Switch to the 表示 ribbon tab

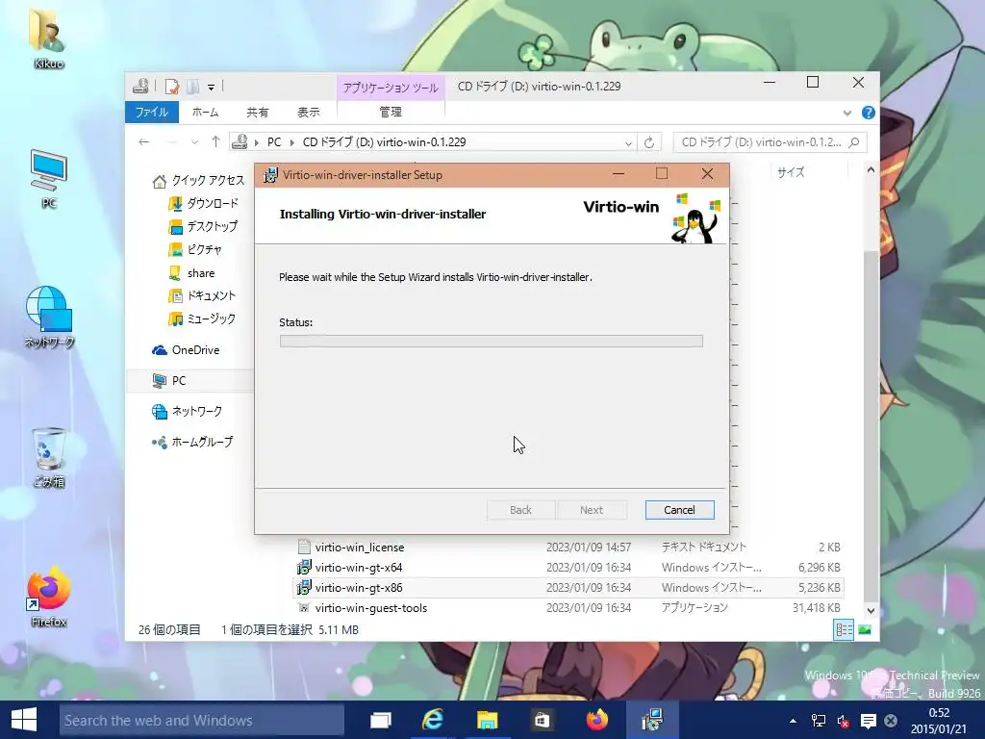[309, 112]
